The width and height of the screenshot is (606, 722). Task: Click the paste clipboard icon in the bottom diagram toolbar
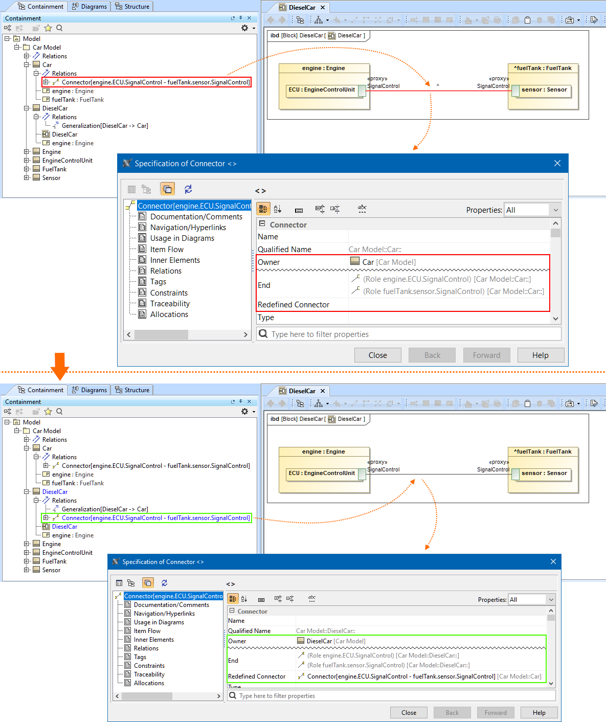pos(527,403)
